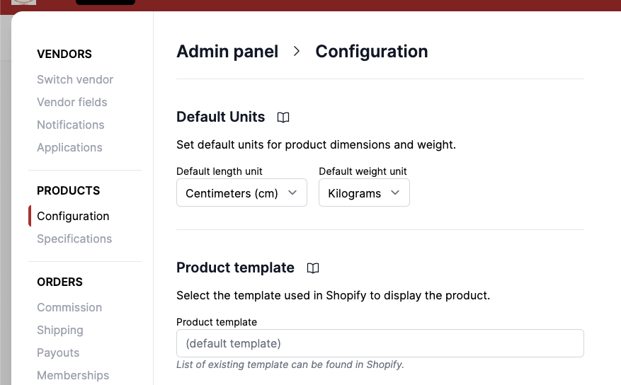The width and height of the screenshot is (621, 385).
Task: Open the Product template documentation book icon
Action: [313, 268]
